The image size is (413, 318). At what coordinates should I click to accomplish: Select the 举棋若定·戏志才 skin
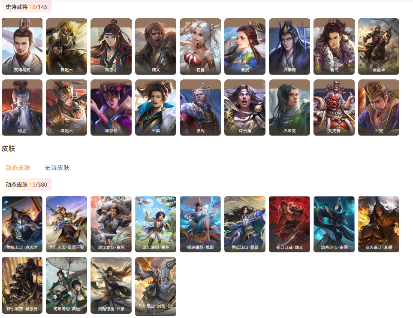click(x=22, y=224)
